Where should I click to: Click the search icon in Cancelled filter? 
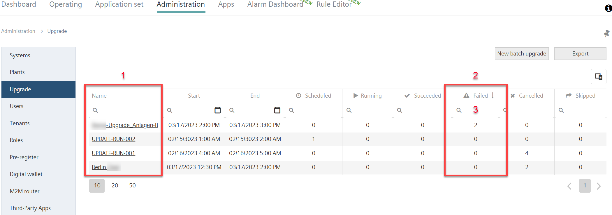(506, 110)
